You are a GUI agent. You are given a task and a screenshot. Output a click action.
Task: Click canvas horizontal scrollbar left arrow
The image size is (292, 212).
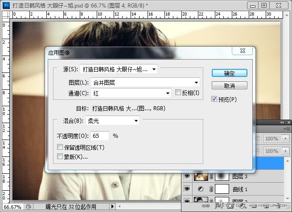tap(119, 206)
